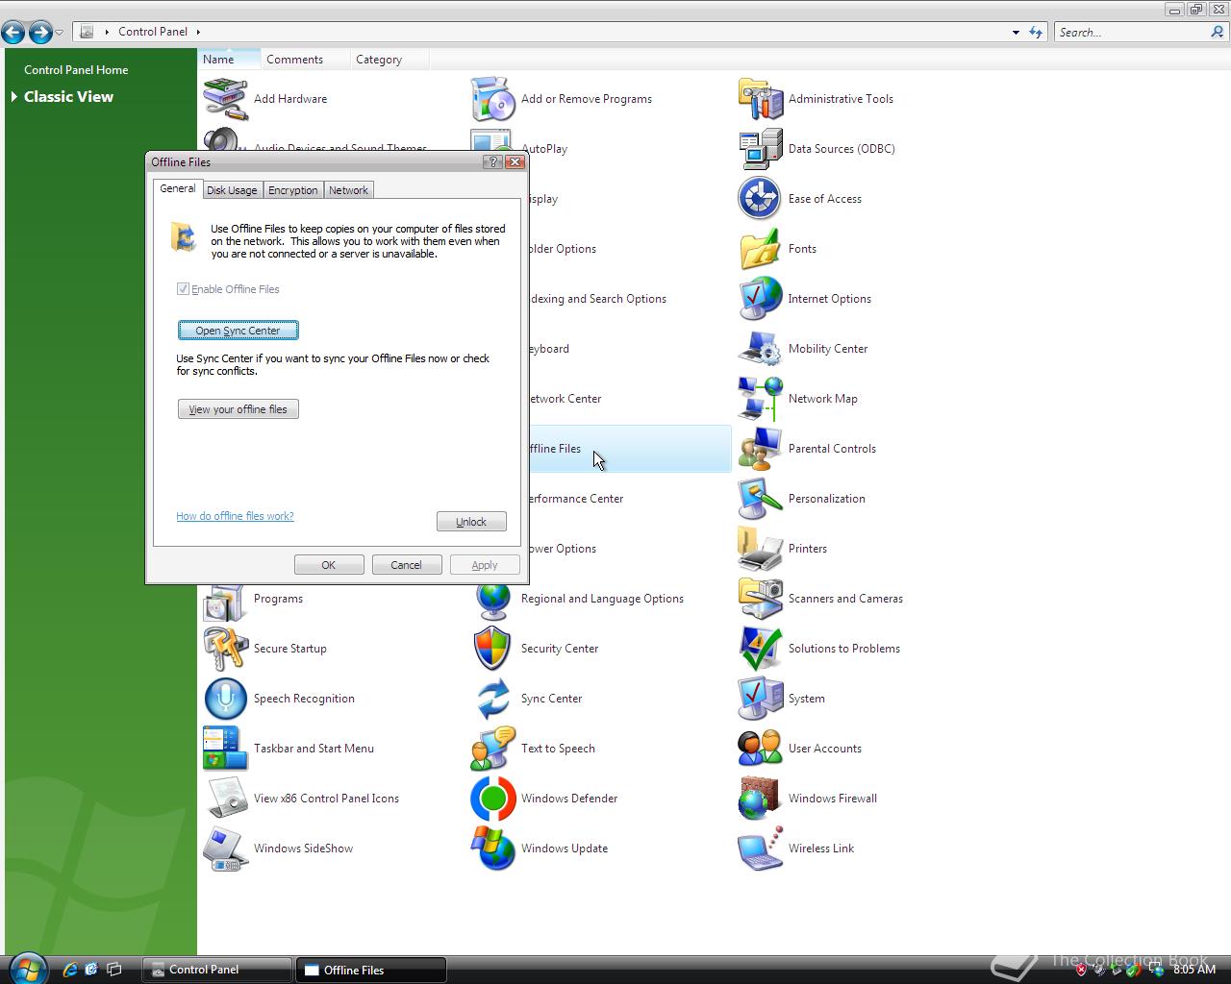Open the Fonts folder icon
1231x984 pixels.
pos(760,249)
